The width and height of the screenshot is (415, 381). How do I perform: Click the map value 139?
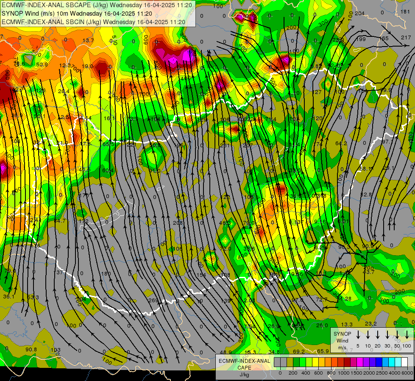click(226, 301)
